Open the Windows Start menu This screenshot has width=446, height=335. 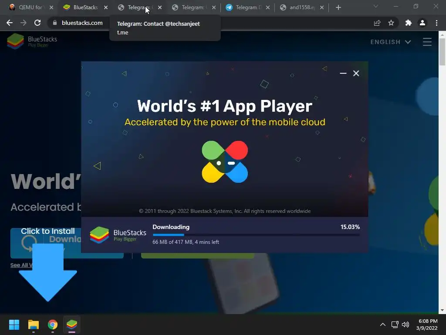coord(14,325)
